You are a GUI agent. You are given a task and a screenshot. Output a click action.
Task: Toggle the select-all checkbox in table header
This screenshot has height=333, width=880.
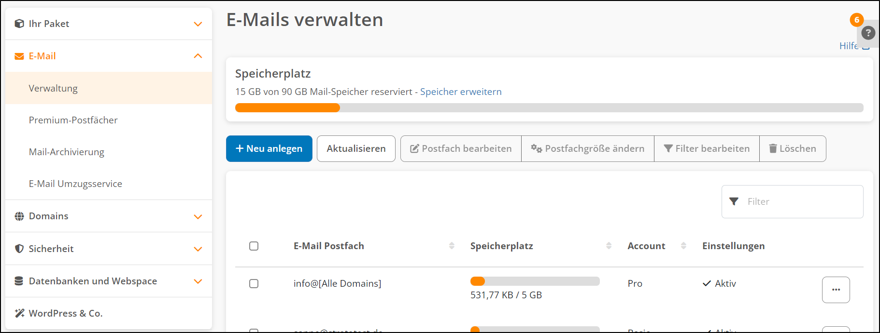254,246
